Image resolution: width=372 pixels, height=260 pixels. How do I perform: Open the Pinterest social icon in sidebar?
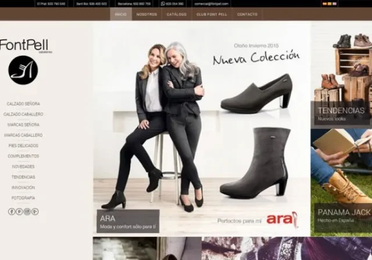pos(19,211)
